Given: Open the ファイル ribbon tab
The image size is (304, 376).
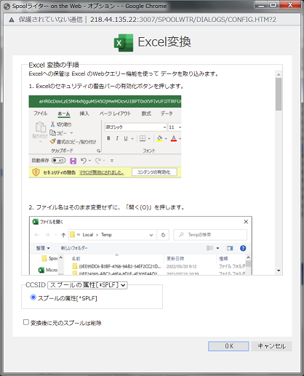Looking at the screenshot, I should [40, 113].
